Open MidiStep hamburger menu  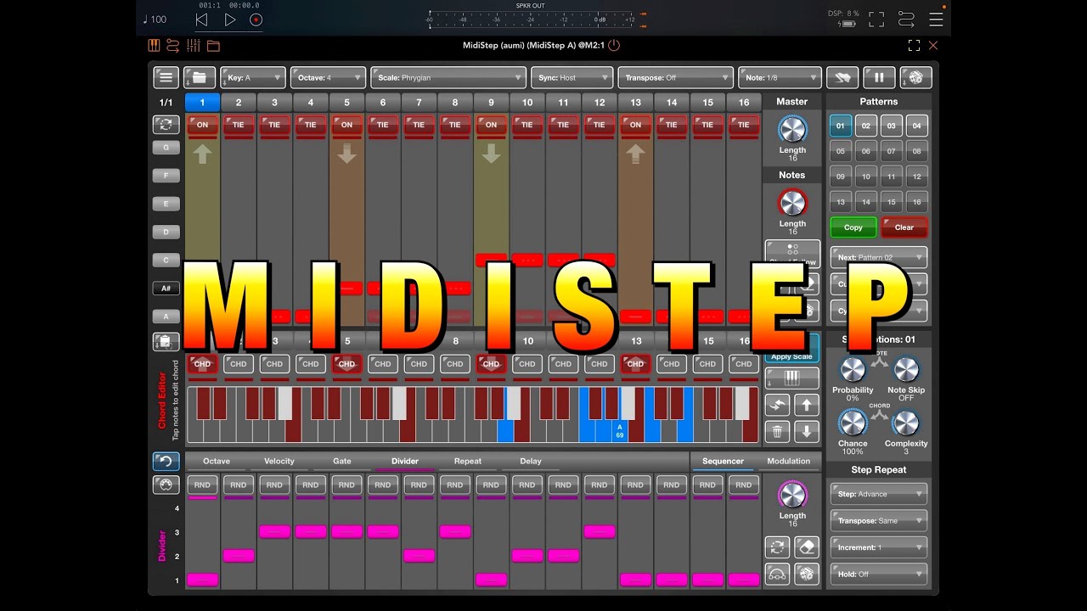coord(166,77)
